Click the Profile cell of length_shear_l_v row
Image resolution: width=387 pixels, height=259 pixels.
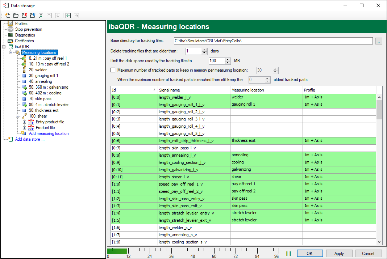point(340,177)
